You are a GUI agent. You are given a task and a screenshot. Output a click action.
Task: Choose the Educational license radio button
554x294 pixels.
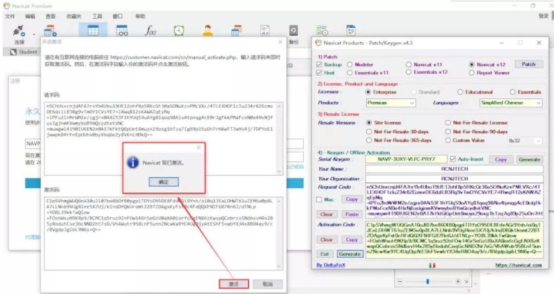tap(460, 92)
